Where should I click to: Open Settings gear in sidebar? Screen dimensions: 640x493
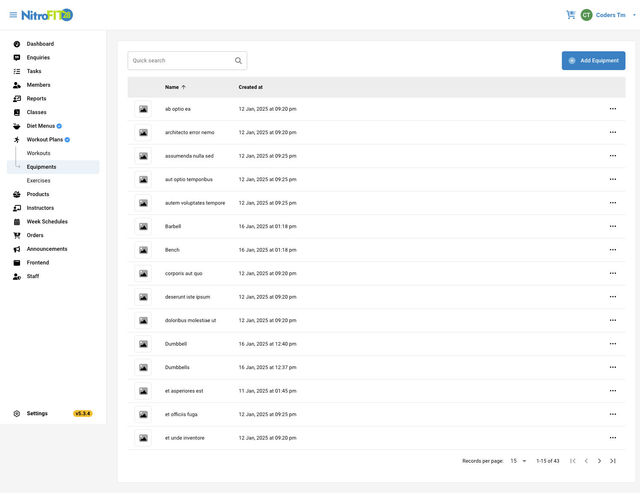pos(17,414)
